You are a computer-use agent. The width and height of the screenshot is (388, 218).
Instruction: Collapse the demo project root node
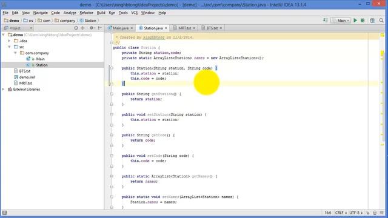coord(4,35)
